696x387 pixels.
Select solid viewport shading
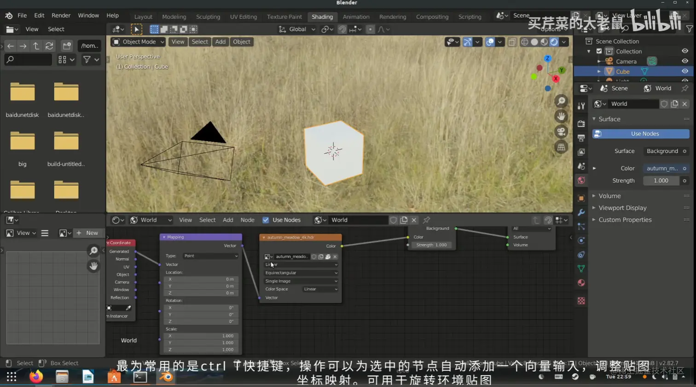534,42
